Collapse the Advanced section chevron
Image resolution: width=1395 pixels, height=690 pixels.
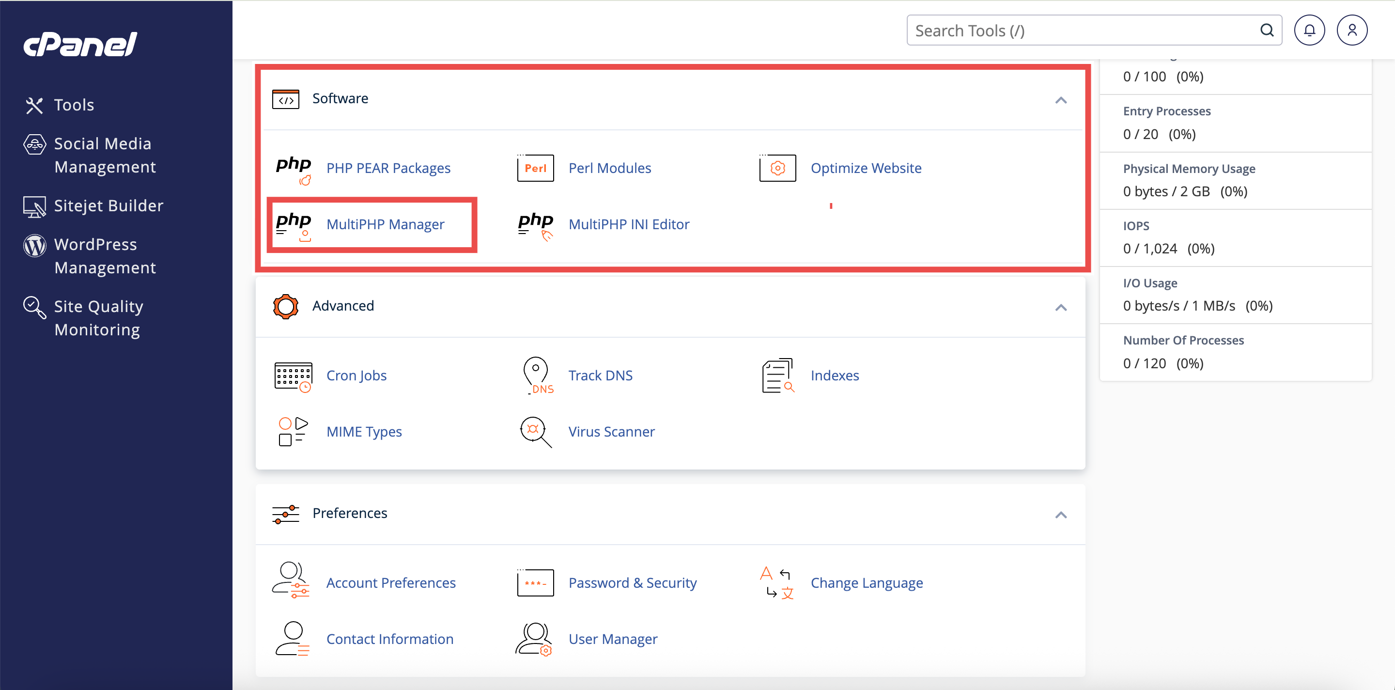[1060, 308]
